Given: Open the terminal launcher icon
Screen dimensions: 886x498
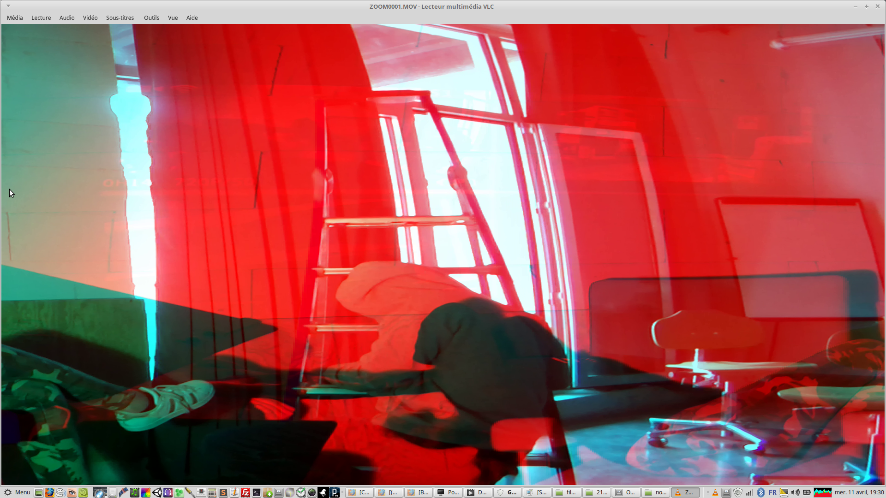Looking at the screenshot, I should 257,492.
